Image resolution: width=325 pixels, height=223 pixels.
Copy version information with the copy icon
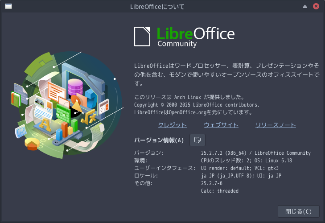[x=197, y=140]
